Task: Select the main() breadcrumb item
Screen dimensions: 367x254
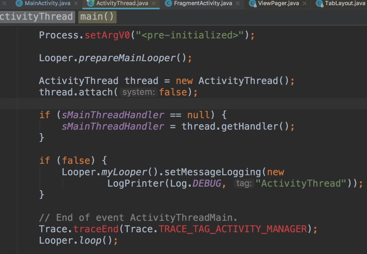Action: [97, 17]
